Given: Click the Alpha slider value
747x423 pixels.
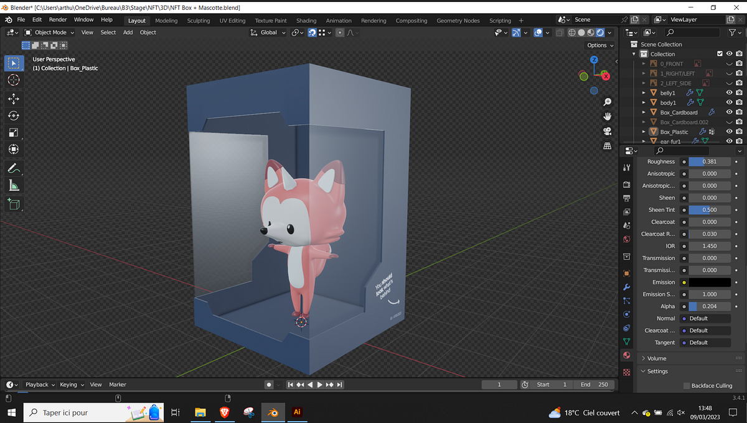Looking at the screenshot, I should tap(710, 306).
